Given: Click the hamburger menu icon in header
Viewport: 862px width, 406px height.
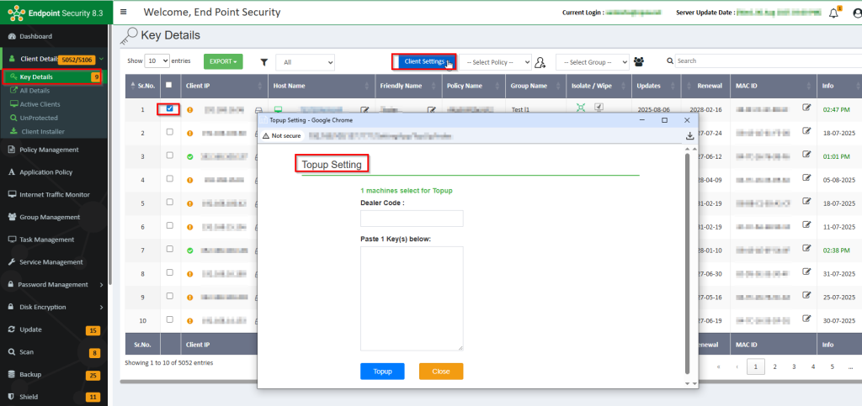Looking at the screenshot, I should pyautogui.click(x=124, y=13).
